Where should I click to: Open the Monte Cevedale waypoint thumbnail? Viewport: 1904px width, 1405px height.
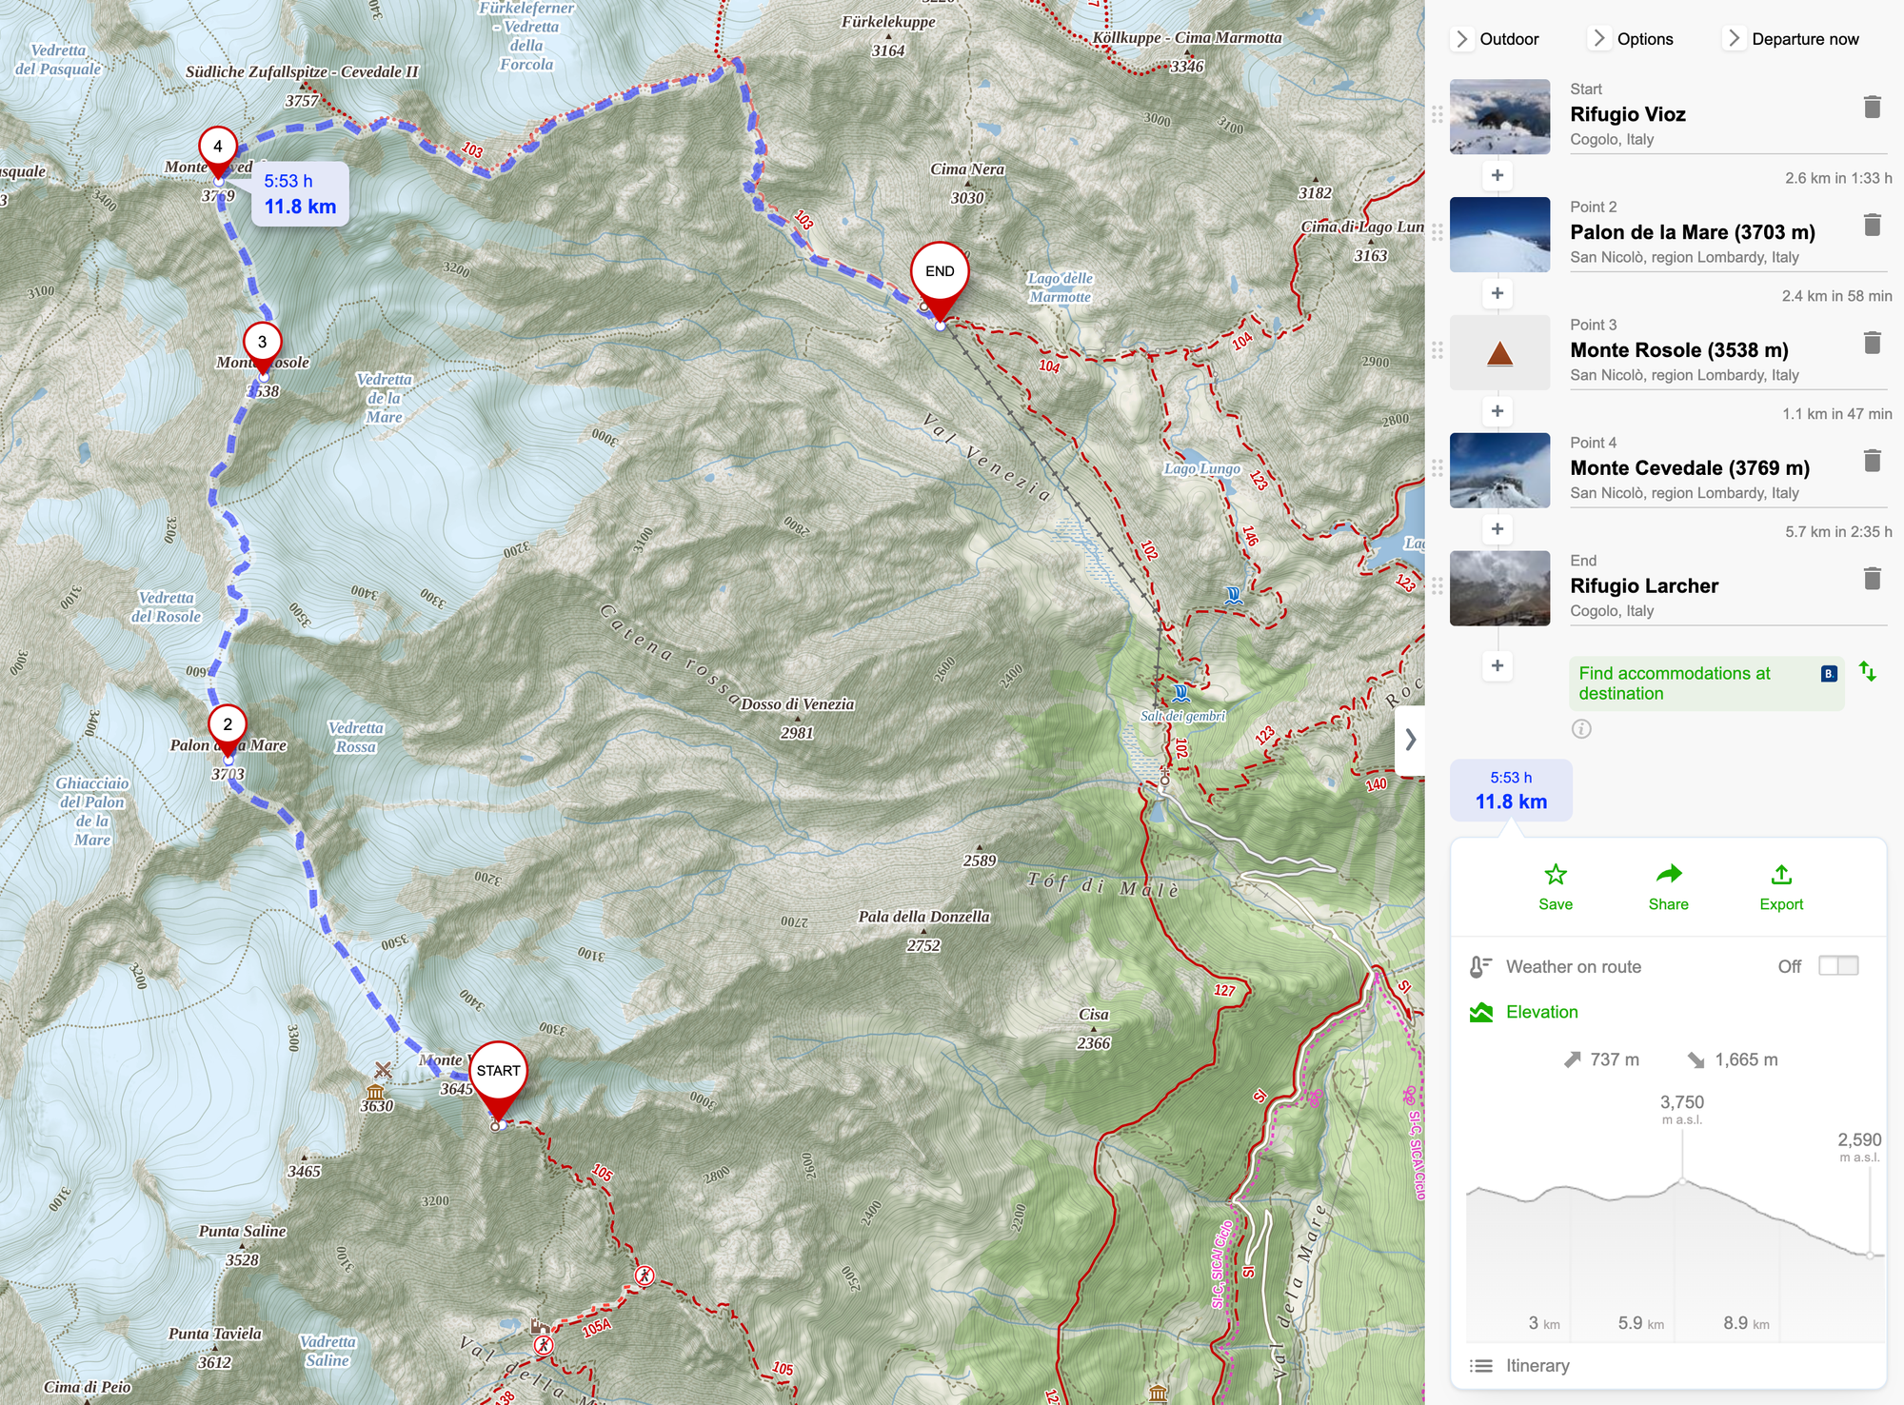click(1499, 470)
